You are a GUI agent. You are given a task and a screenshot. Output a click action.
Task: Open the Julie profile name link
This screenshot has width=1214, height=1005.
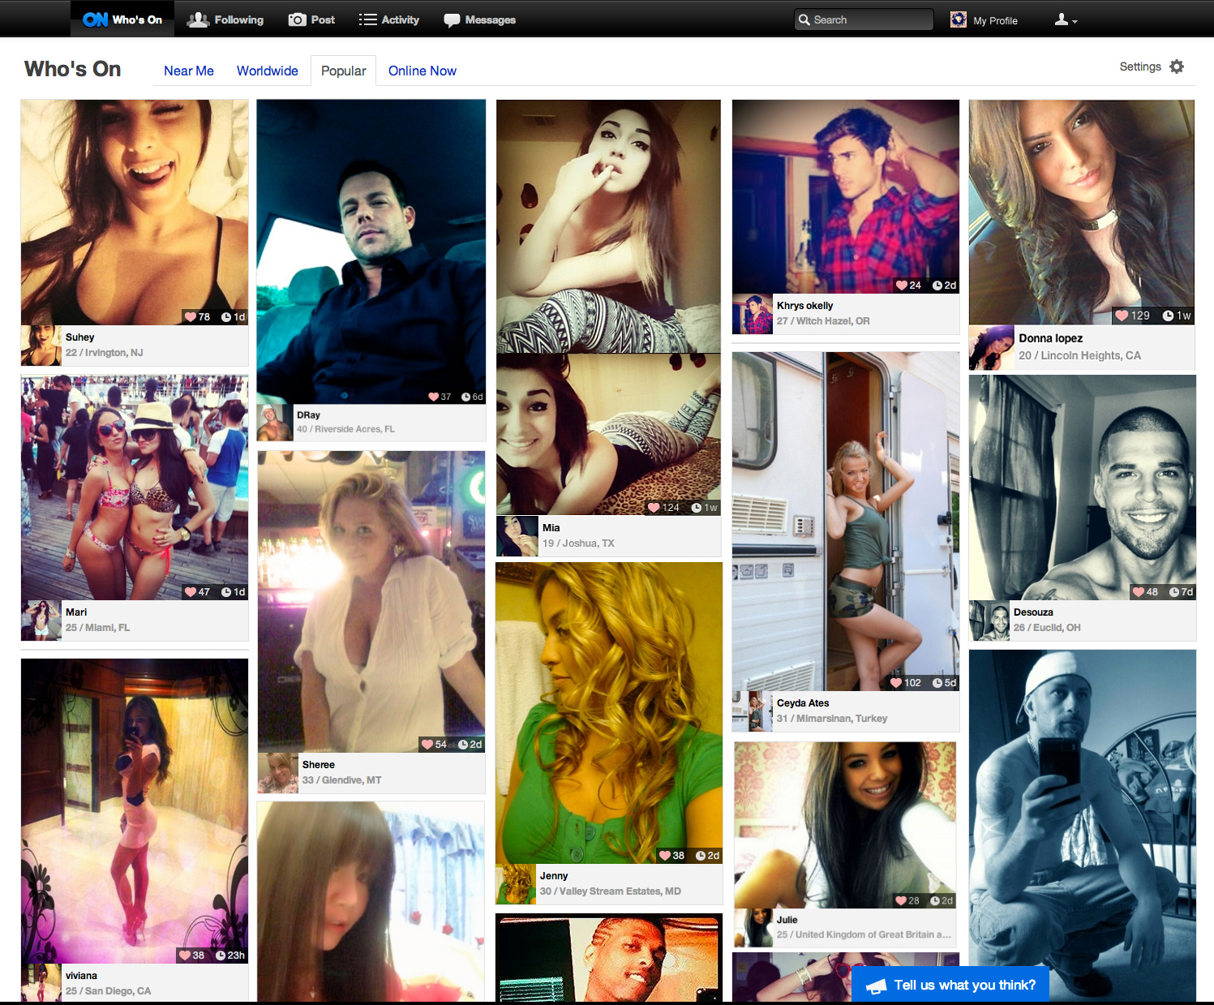[787, 920]
